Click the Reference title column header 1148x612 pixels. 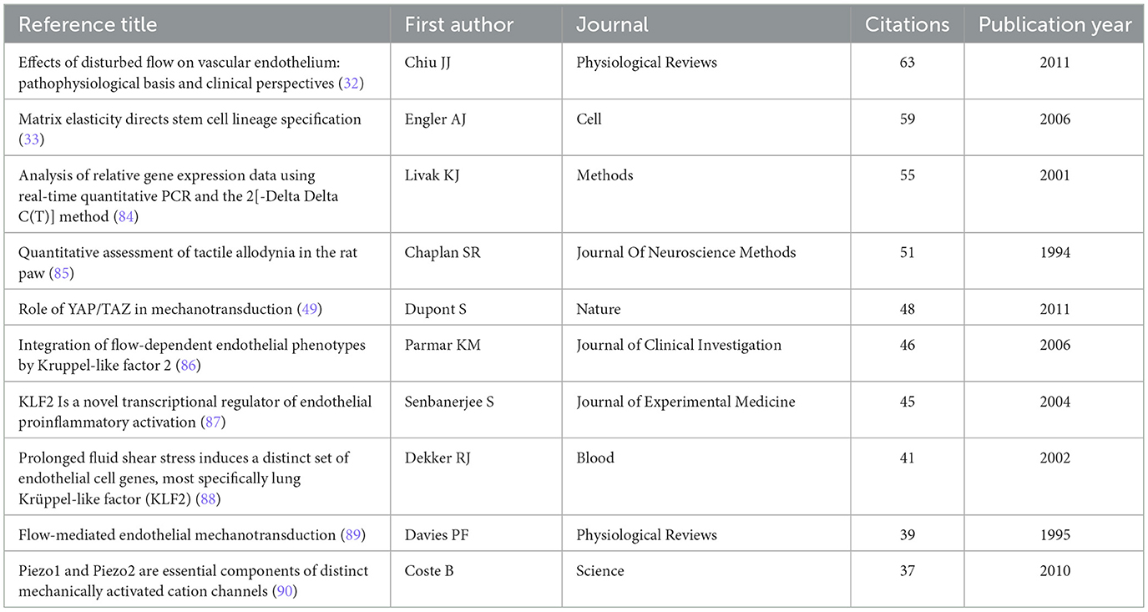[88, 24]
